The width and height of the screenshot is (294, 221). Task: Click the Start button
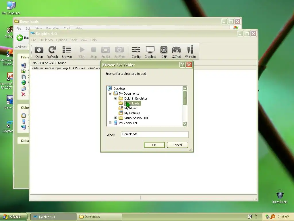pyautogui.click(x=13, y=217)
